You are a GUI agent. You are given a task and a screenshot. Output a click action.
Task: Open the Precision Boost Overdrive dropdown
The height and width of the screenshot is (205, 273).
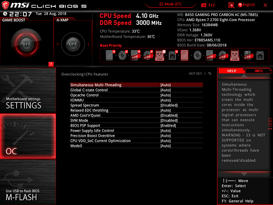coord(165,136)
